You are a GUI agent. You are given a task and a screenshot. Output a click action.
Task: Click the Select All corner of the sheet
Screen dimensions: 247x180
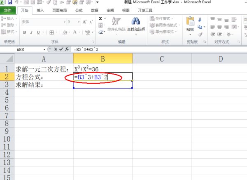tap(7, 59)
